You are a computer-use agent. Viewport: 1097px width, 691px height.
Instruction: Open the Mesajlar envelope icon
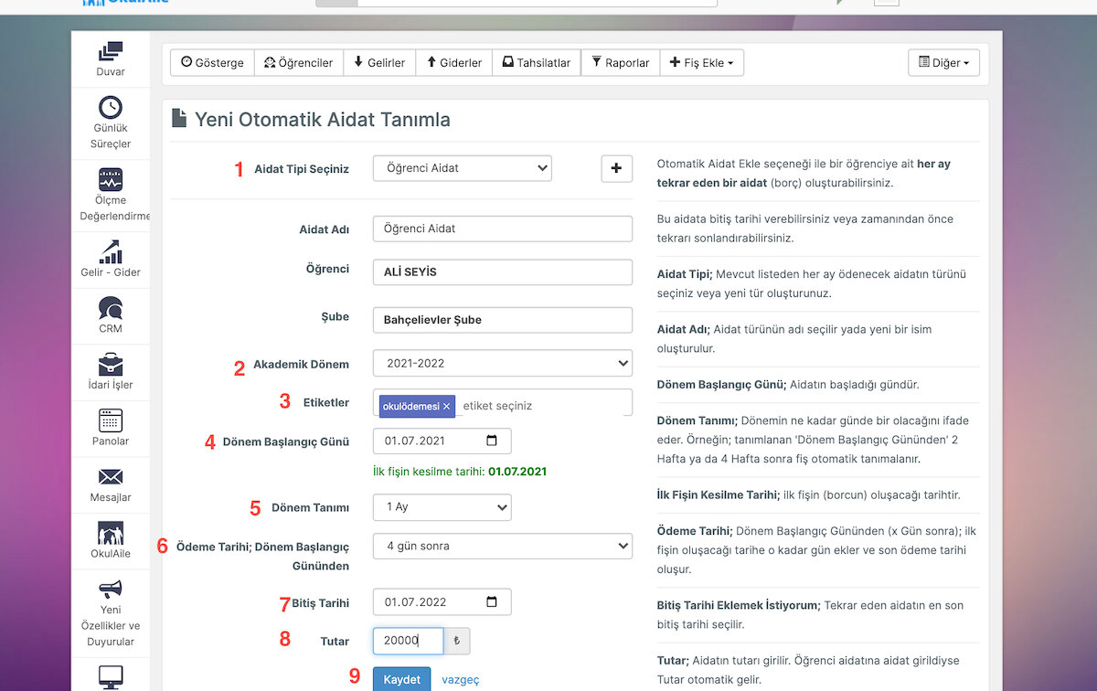click(111, 477)
